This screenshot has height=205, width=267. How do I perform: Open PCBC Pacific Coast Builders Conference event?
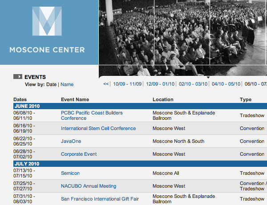coord(92,115)
